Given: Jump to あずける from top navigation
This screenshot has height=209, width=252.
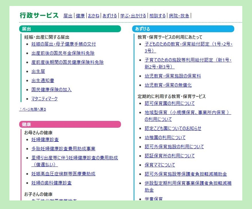Looking at the screenshot, I should pos(110,16).
